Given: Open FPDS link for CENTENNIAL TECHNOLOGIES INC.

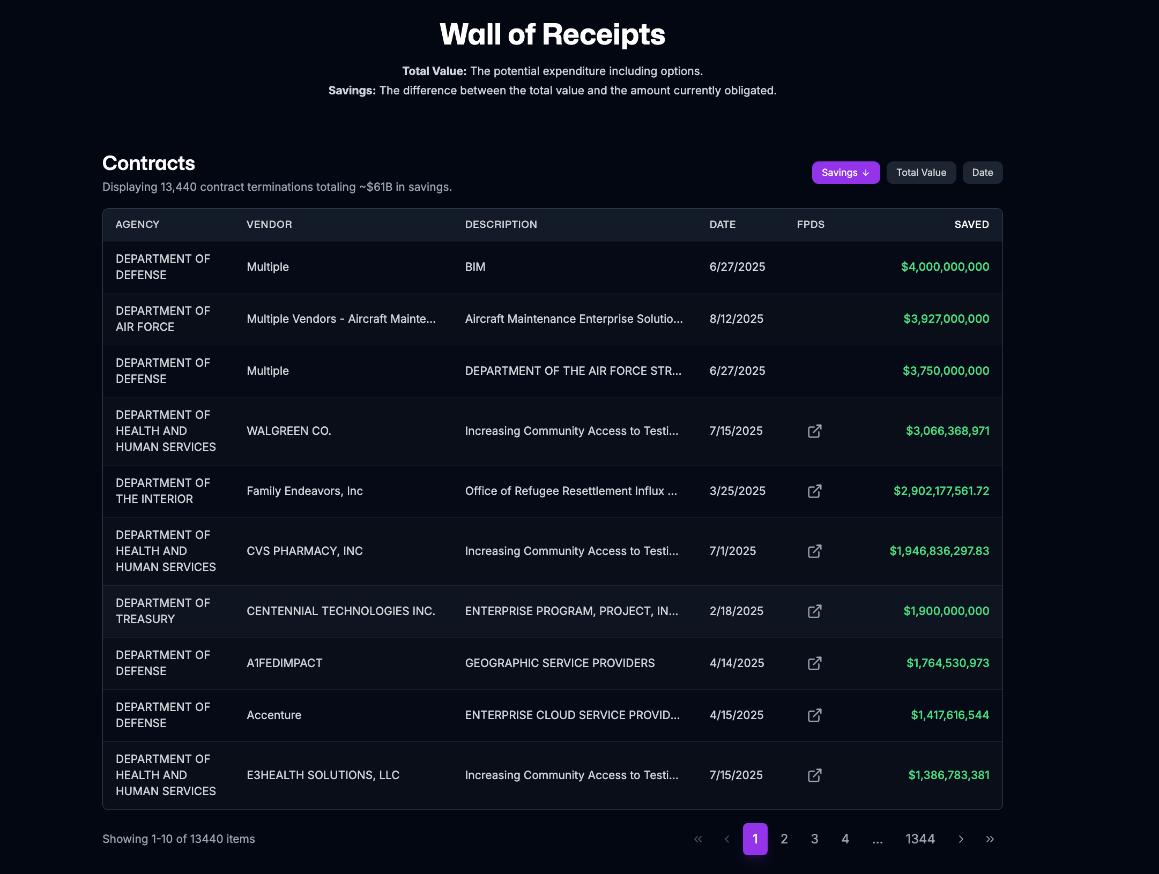Looking at the screenshot, I should click(x=814, y=611).
